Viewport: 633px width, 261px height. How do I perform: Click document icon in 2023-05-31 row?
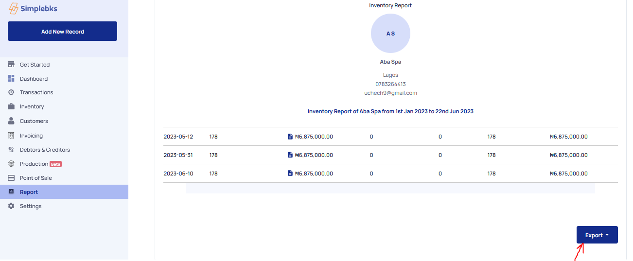(290, 155)
